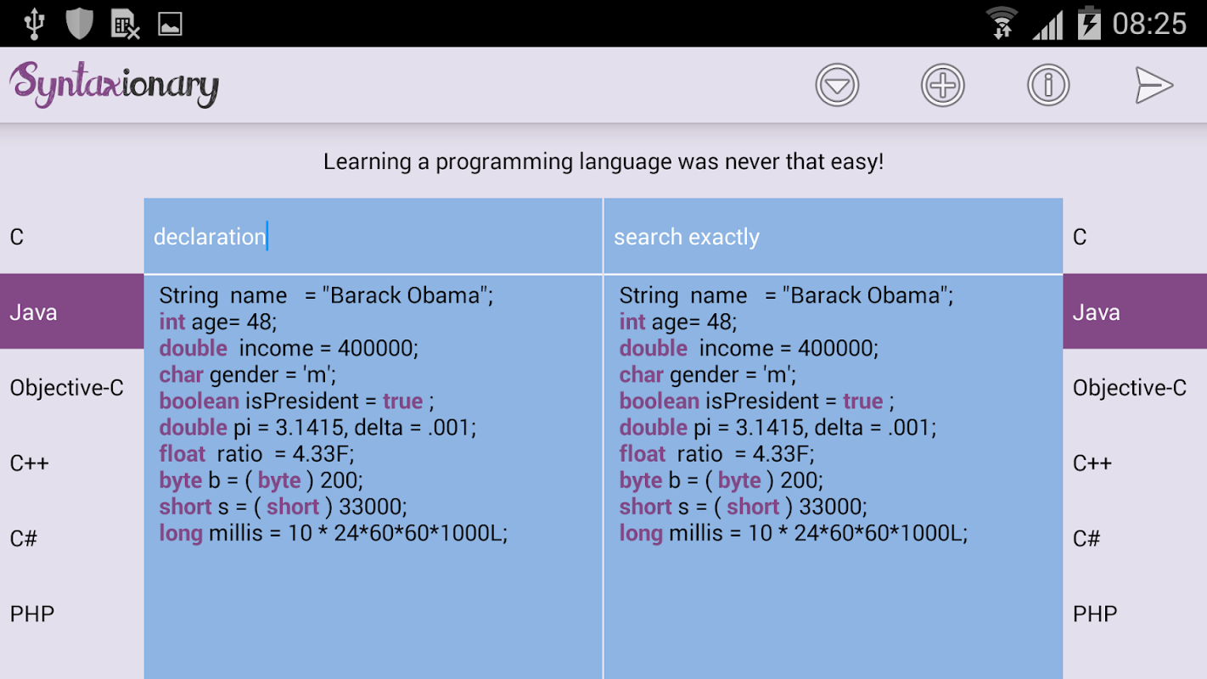
Task: Tap the 08:25 clock in status bar
Action: coord(1149,24)
